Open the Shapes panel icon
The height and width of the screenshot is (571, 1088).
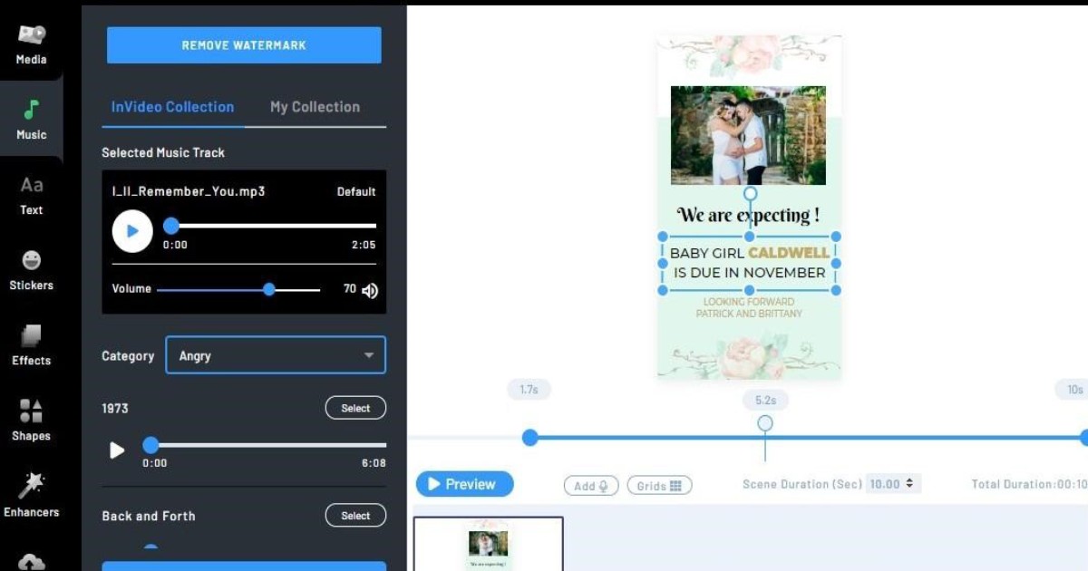point(31,411)
